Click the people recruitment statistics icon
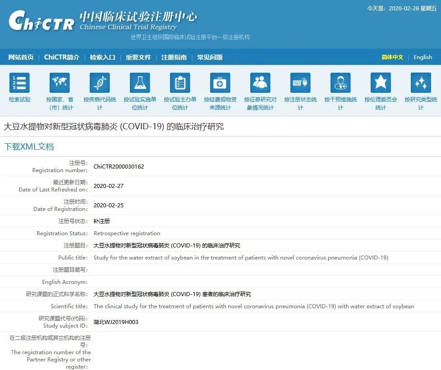 click(261, 82)
